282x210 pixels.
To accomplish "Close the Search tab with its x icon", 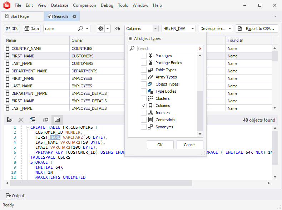I will (x=74, y=16).
